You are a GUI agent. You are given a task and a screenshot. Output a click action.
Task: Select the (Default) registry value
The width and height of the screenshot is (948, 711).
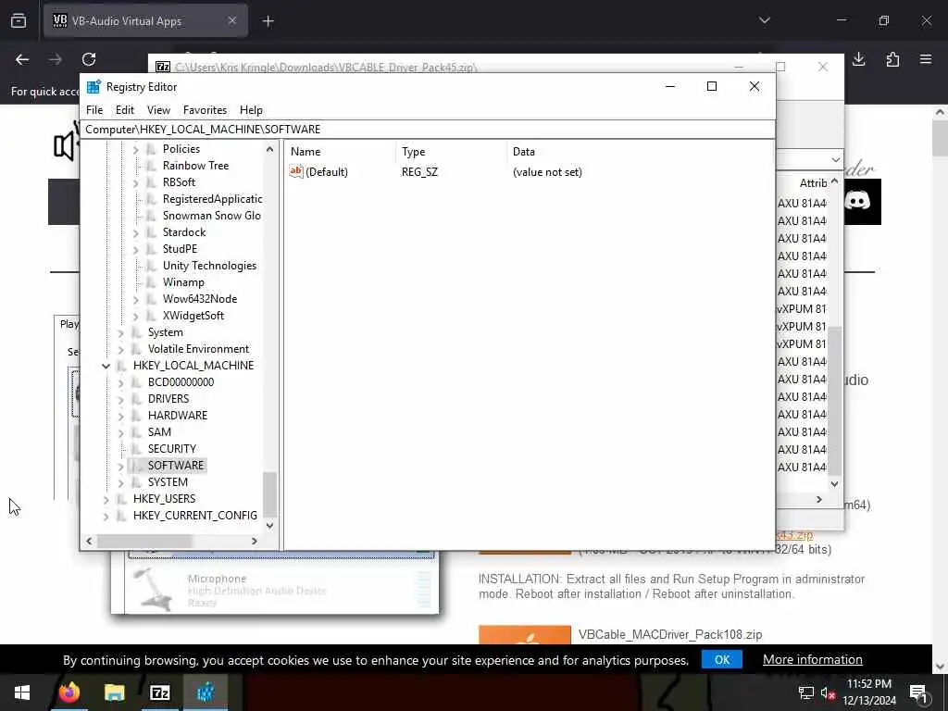pos(327,171)
